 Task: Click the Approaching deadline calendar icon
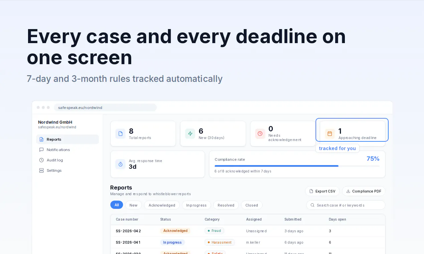[x=330, y=134]
